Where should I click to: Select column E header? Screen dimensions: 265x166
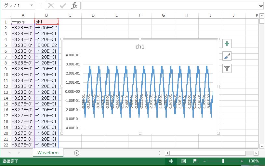tap(116, 15)
